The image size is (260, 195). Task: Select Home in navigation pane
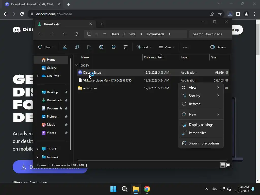[x=51, y=60]
